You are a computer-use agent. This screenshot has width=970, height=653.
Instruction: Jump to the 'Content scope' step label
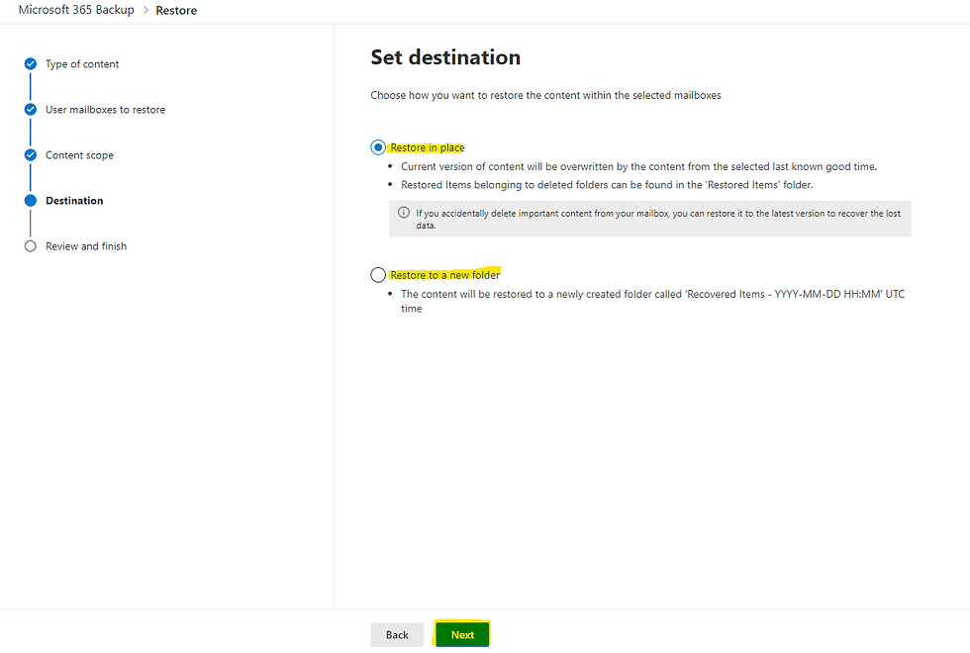coord(79,155)
